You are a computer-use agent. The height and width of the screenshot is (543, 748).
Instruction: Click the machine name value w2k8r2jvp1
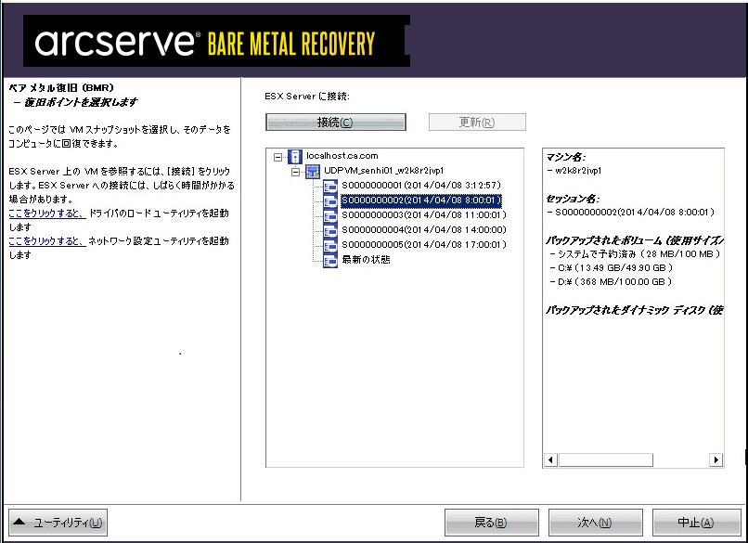pos(578,171)
